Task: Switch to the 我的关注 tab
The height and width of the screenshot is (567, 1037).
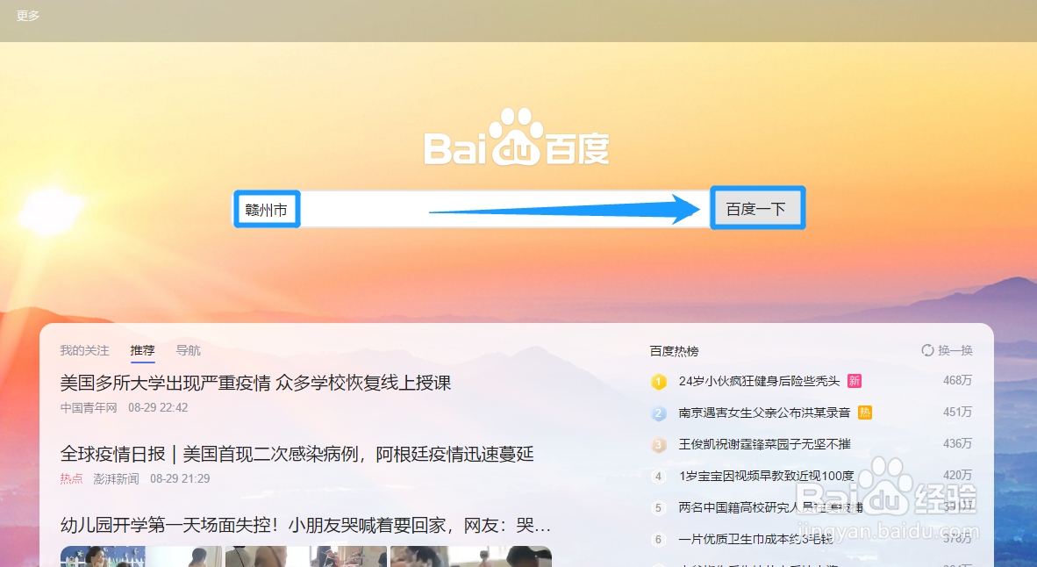Action: tap(84, 350)
